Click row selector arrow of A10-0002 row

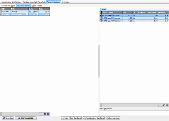coord(1,14)
